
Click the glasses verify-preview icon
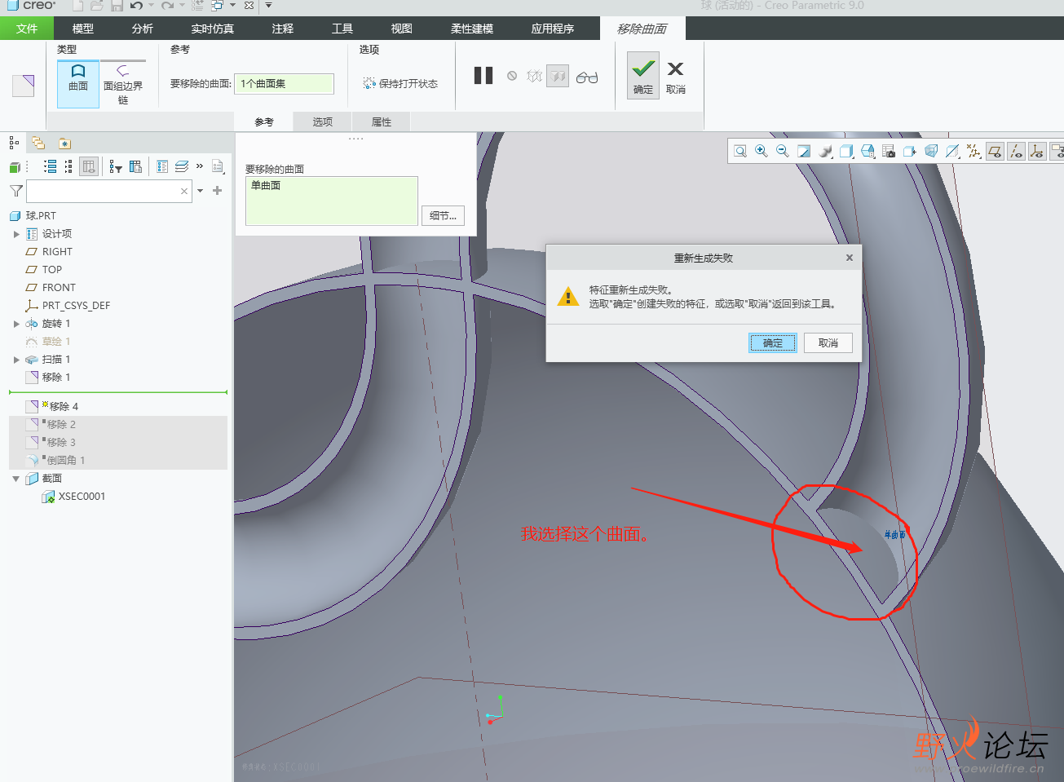pos(587,77)
